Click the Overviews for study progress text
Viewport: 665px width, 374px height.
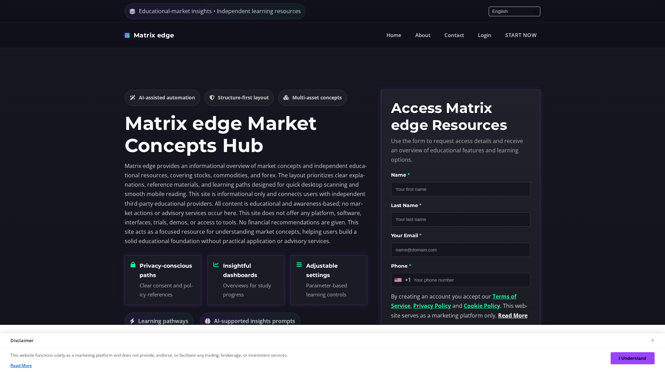pos(247,290)
